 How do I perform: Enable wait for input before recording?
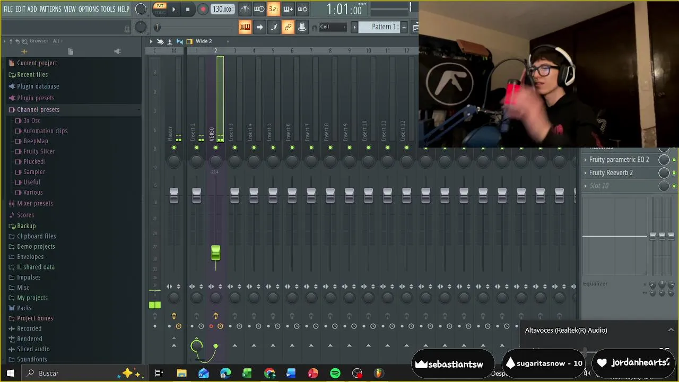pyautogui.click(x=259, y=9)
